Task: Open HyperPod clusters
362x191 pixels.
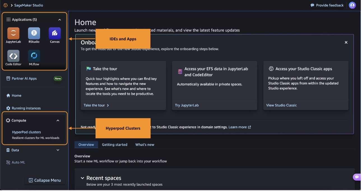Action: tap(26, 132)
